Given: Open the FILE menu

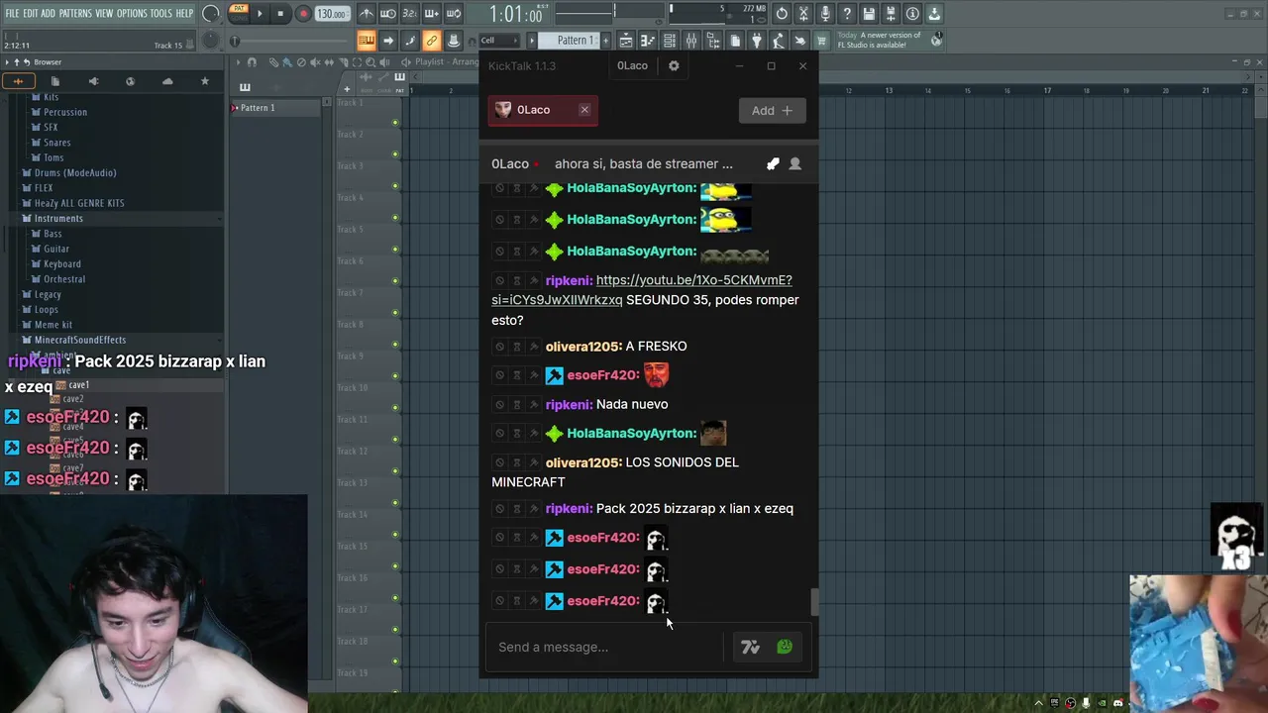Looking at the screenshot, I should point(12,14).
